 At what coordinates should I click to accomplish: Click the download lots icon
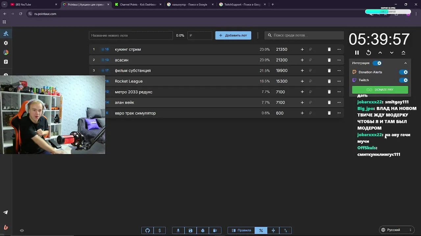tap(178, 230)
